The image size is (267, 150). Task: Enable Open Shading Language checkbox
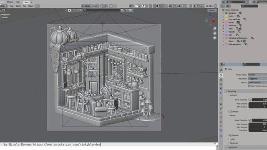point(249,86)
